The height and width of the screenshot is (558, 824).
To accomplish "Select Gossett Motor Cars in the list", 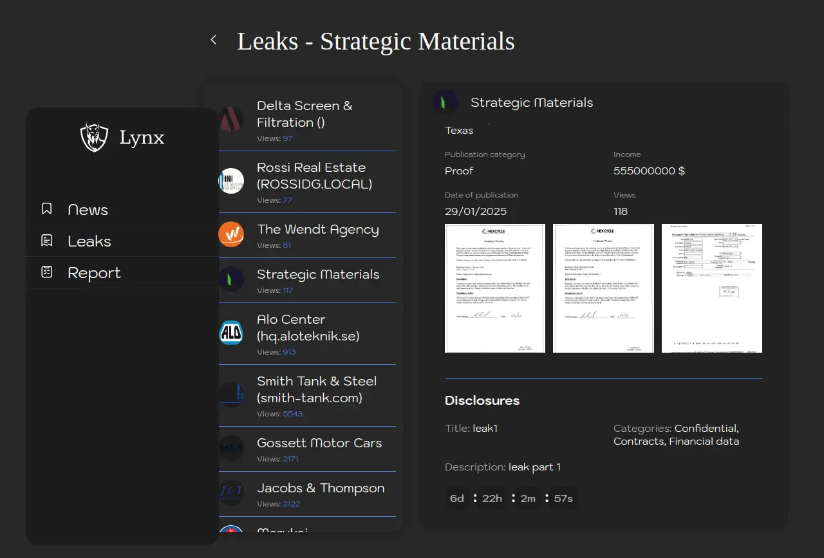I will coord(319,443).
